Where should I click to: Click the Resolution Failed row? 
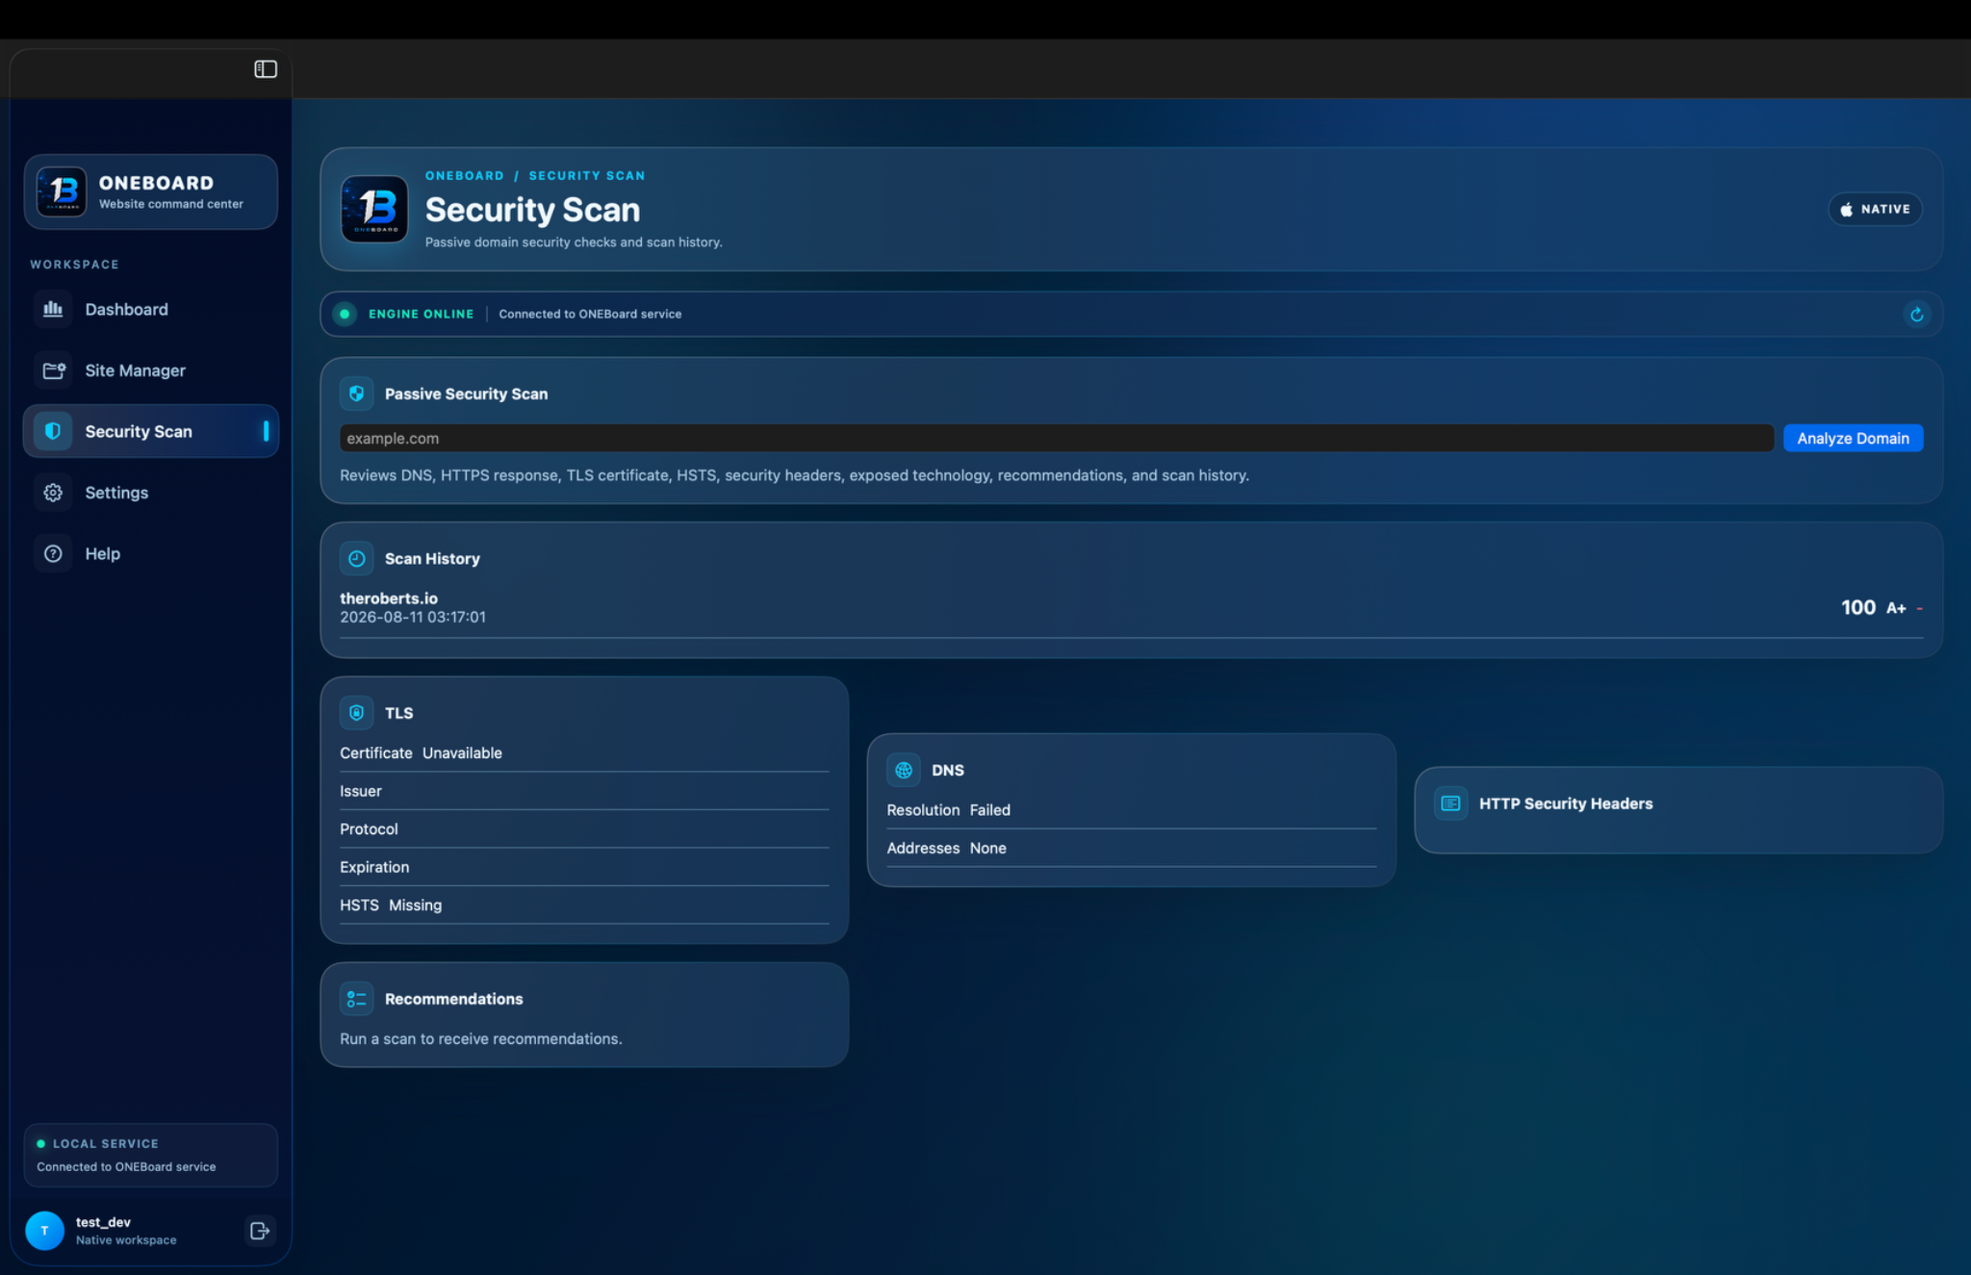[1131, 810]
